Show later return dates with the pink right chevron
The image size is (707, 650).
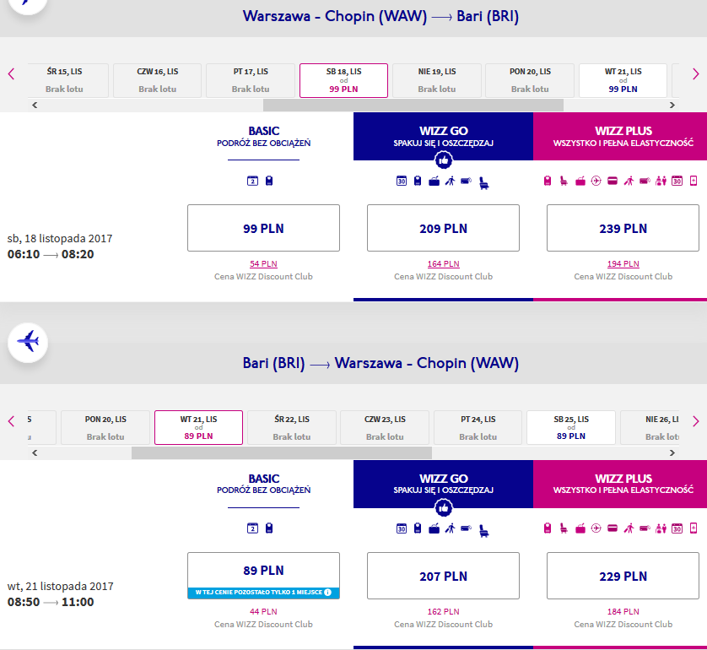click(696, 422)
